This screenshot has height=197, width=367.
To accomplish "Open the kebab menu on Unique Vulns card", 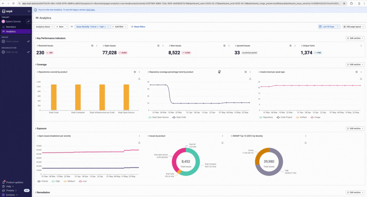I will (361, 46).
